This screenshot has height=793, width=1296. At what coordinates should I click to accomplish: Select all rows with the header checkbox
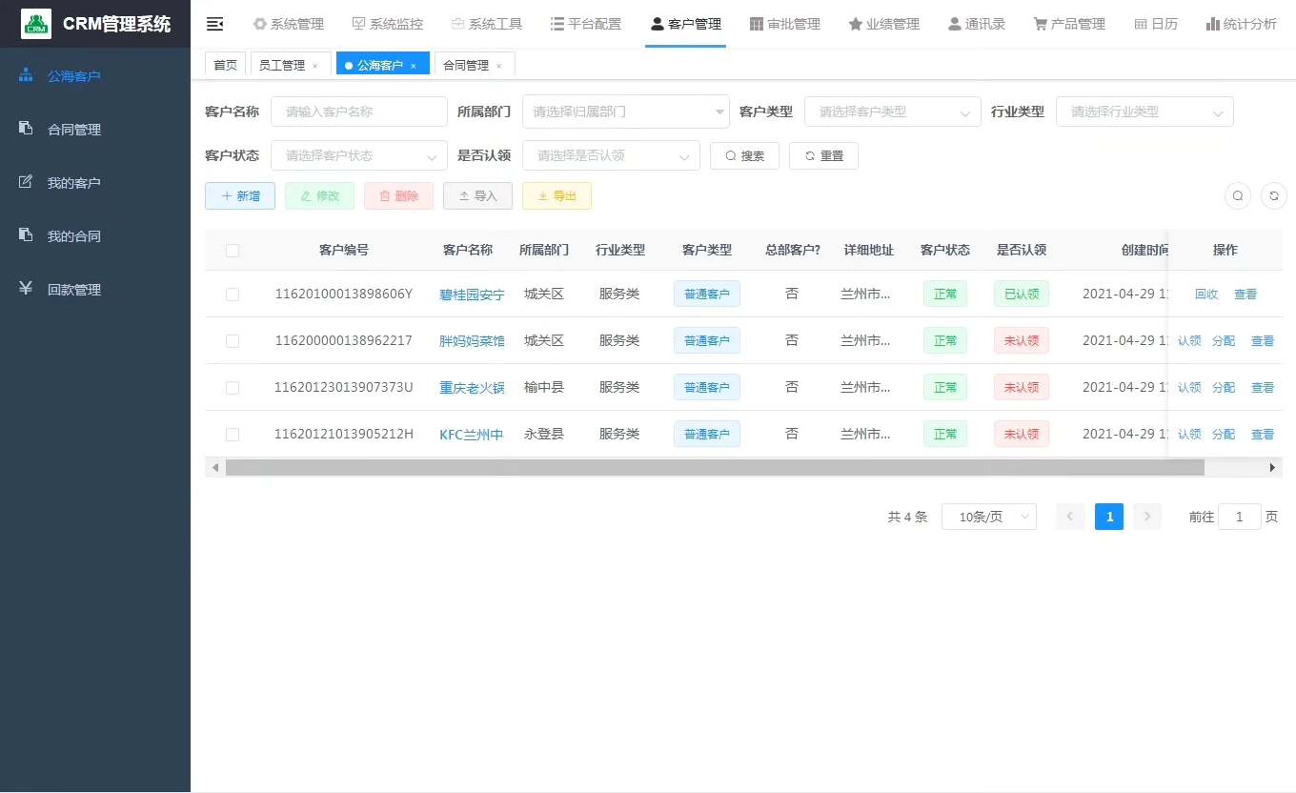(x=233, y=251)
